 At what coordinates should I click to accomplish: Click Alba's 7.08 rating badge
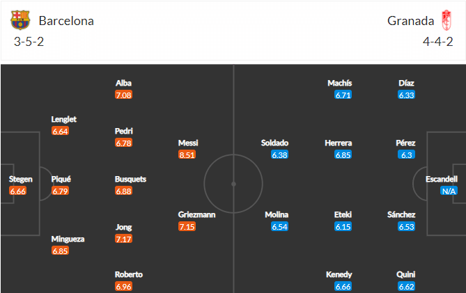123,95
